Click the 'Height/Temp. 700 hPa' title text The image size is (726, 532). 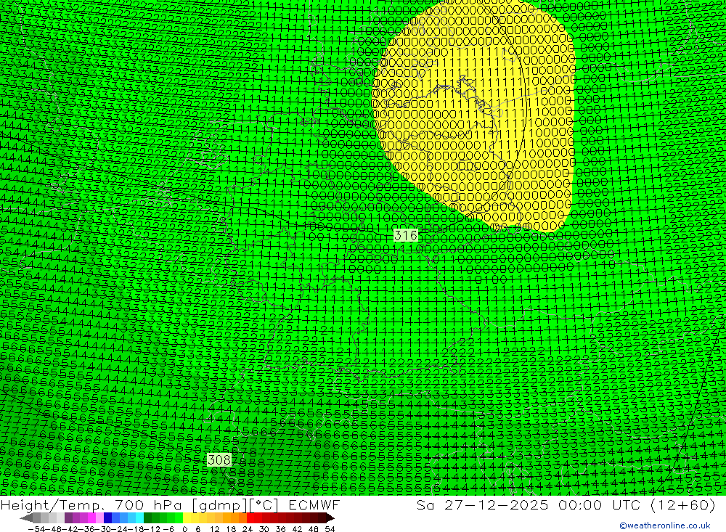coord(91,505)
